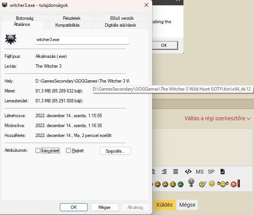Click the greyed Alkalmaz button
Image resolution: width=254 pixels, height=215 pixels.
pos(135,207)
